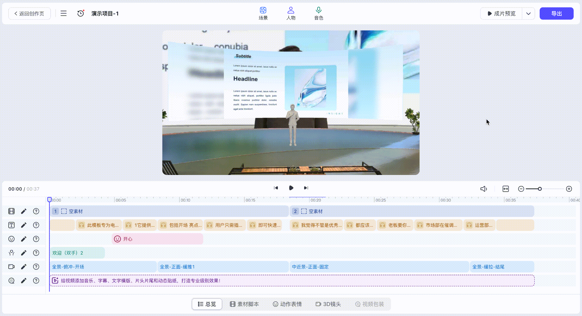This screenshot has height=316, width=582.
Task: Click the 返回创作页 back button
Action: click(x=30, y=13)
